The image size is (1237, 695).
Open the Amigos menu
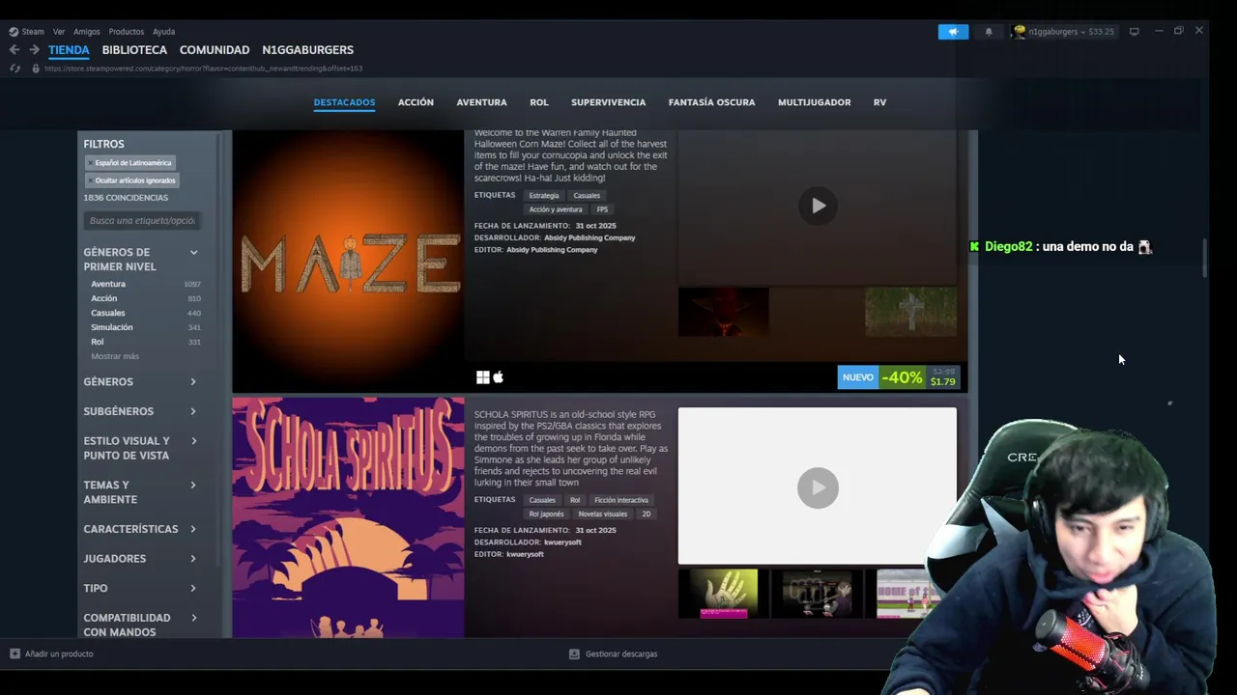[87, 32]
